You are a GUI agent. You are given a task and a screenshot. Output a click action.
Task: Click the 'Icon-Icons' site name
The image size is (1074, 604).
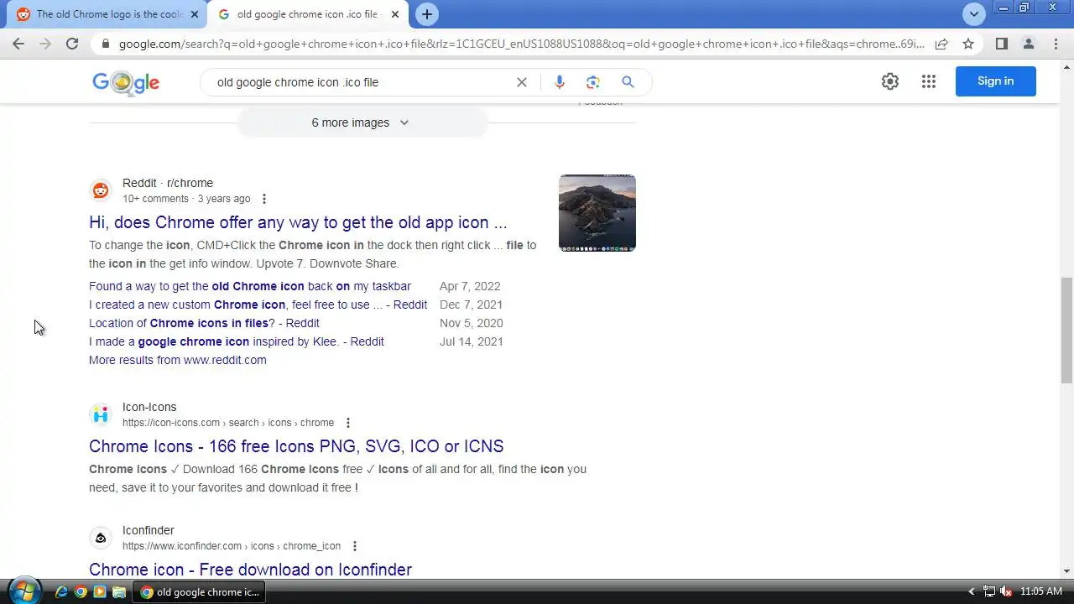[x=149, y=407]
